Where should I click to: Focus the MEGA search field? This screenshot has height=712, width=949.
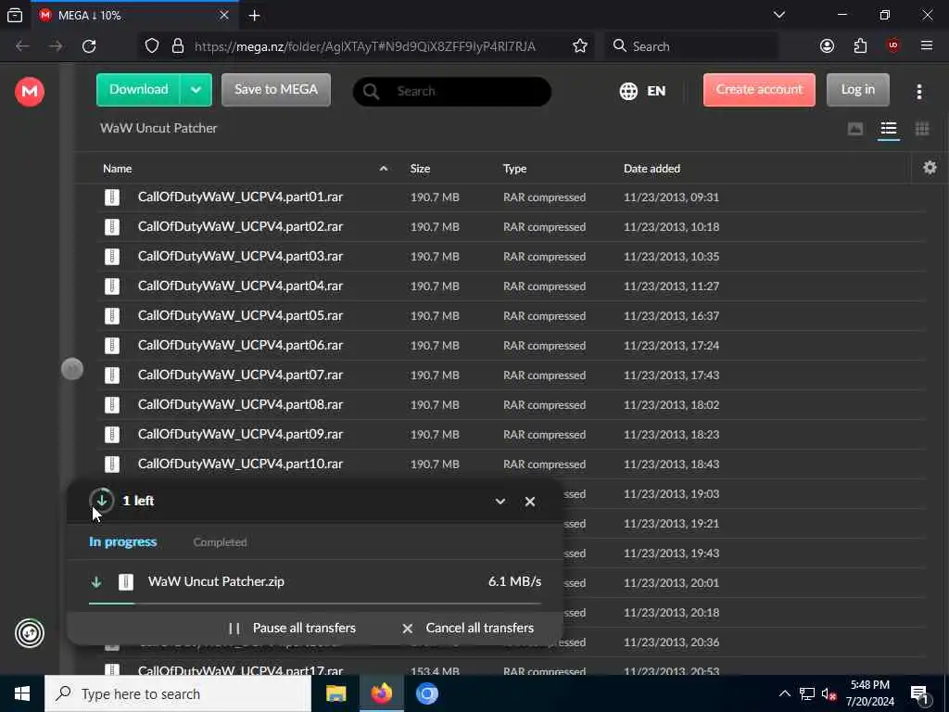pyautogui.click(x=451, y=92)
